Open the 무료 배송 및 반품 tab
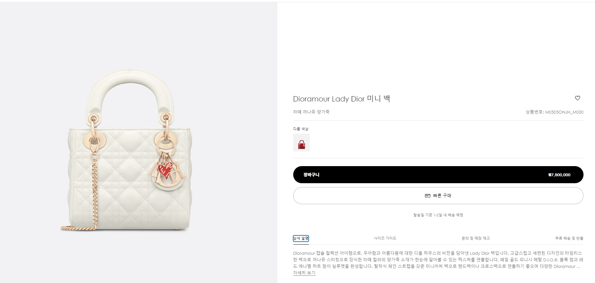Image resolution: width=595 pixels, height=283 pixels. (569, 238)
